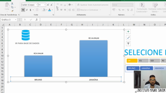Open Formatar como Tabela
This screenshot has width=166, height=93.
(155, 7)
